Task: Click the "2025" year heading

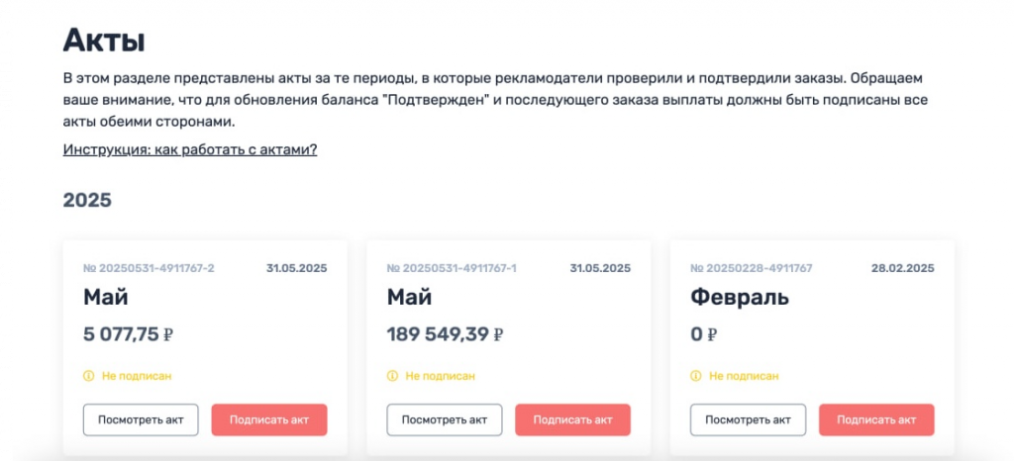Action: tap(87, 201)
